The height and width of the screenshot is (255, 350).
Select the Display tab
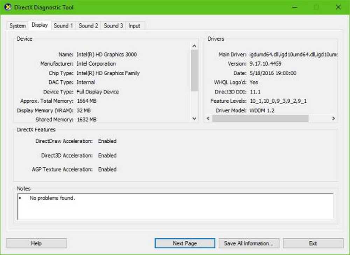coord(40,25)
